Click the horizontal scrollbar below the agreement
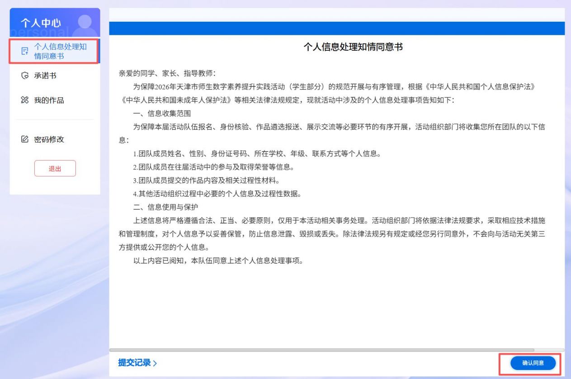Viewport: 571px width, 379px height. (322, 350)
